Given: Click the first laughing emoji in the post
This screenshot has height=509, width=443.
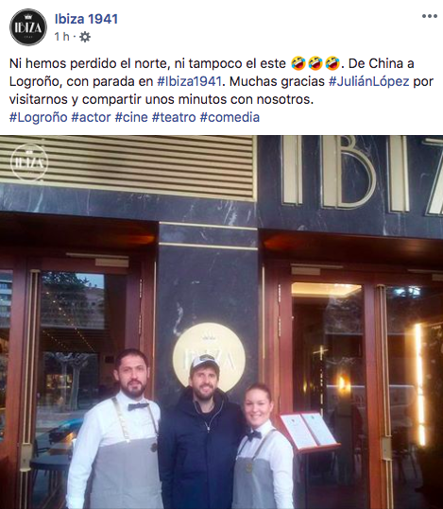Looking at the screenshot, I should tap(298, 63).
